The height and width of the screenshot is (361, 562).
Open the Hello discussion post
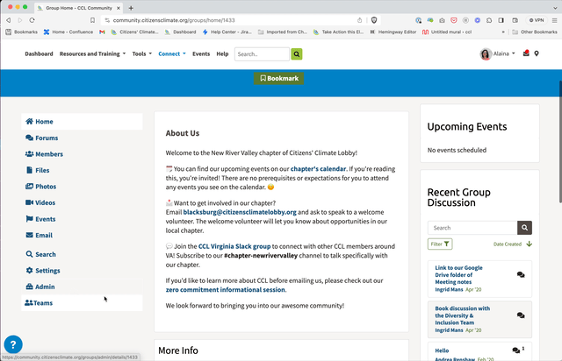click(x=442, y=350)
